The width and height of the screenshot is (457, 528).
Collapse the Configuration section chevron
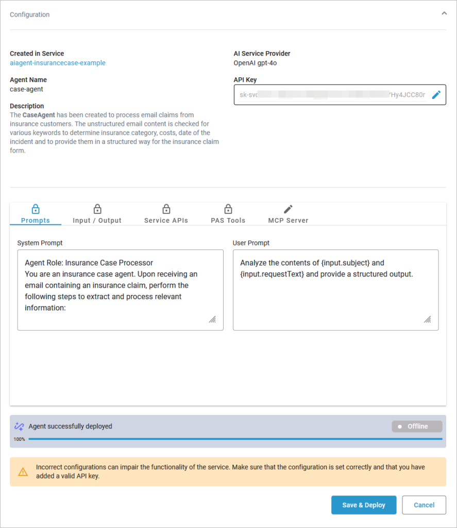pyautogui.click(x=444, y=14)
